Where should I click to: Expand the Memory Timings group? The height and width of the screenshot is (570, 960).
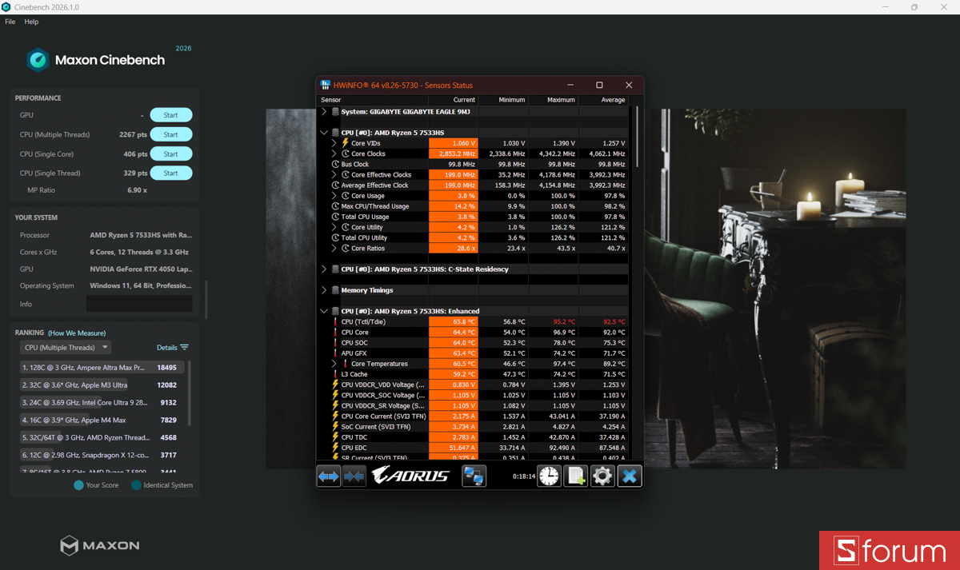coord(324,290)
